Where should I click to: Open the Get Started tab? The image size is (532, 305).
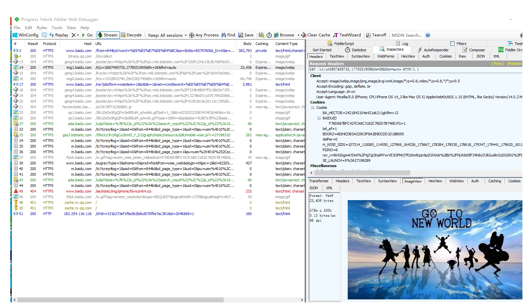point(322,50)
